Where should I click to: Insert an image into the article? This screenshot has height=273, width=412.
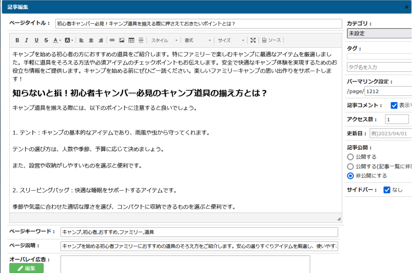tap(122, 40)
